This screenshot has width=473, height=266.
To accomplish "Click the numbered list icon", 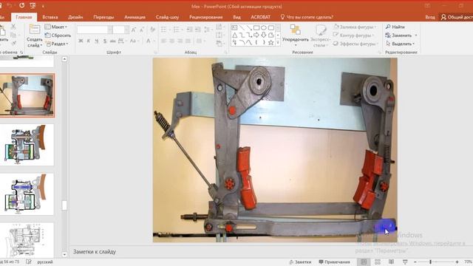I will pos(177,30).
